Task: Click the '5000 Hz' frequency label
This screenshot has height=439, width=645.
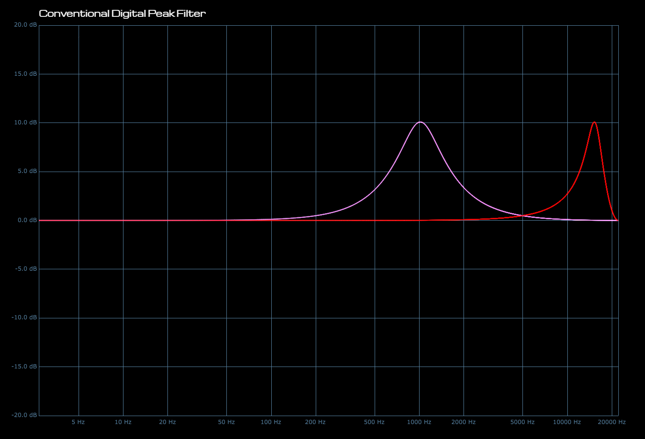Action: pos(522,422)
